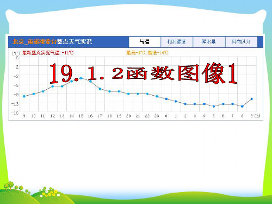
Task: Click the data point above hour 6
Action: [x=223, y=104]
